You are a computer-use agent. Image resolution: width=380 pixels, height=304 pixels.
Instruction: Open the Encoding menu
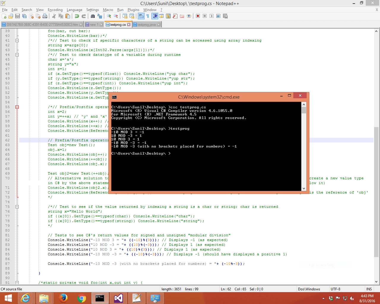pyautogui.click(x=55, y=10)
